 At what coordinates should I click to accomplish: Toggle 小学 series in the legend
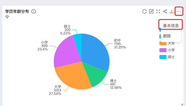[x=167, y=50]
